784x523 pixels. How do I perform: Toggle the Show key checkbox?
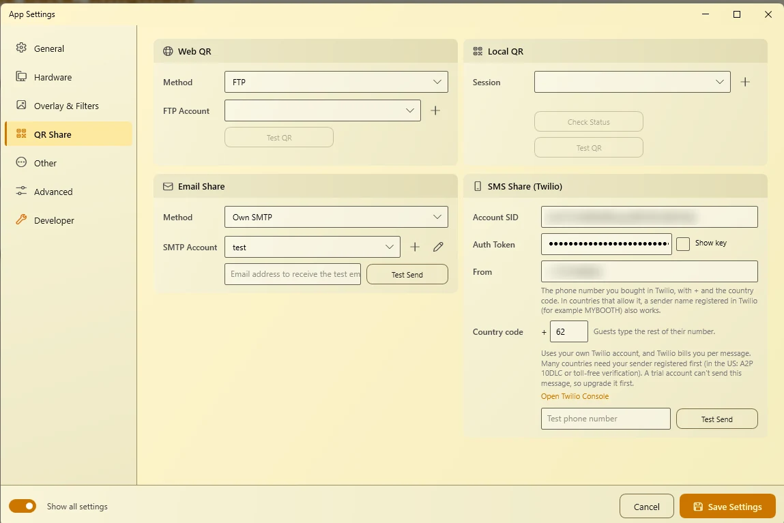[x=682, y=243]
